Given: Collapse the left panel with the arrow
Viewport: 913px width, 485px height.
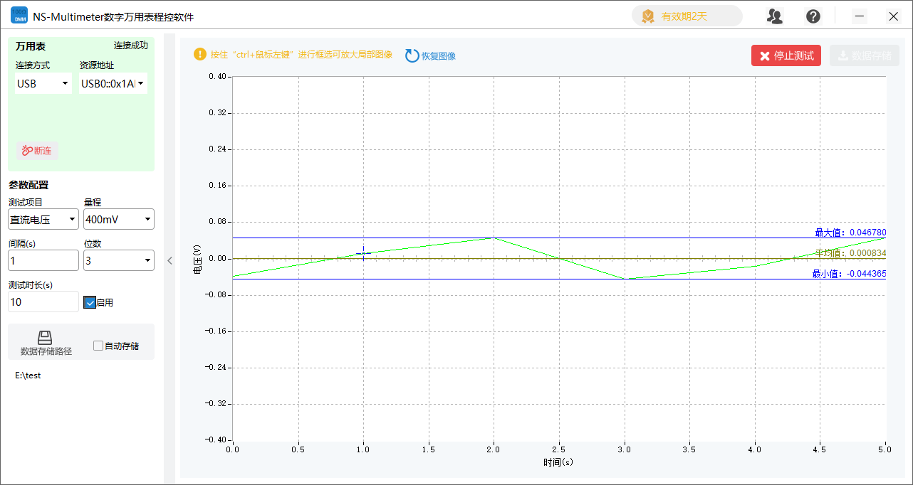Looking at the screenshot, I should click(x=169, y=260).
